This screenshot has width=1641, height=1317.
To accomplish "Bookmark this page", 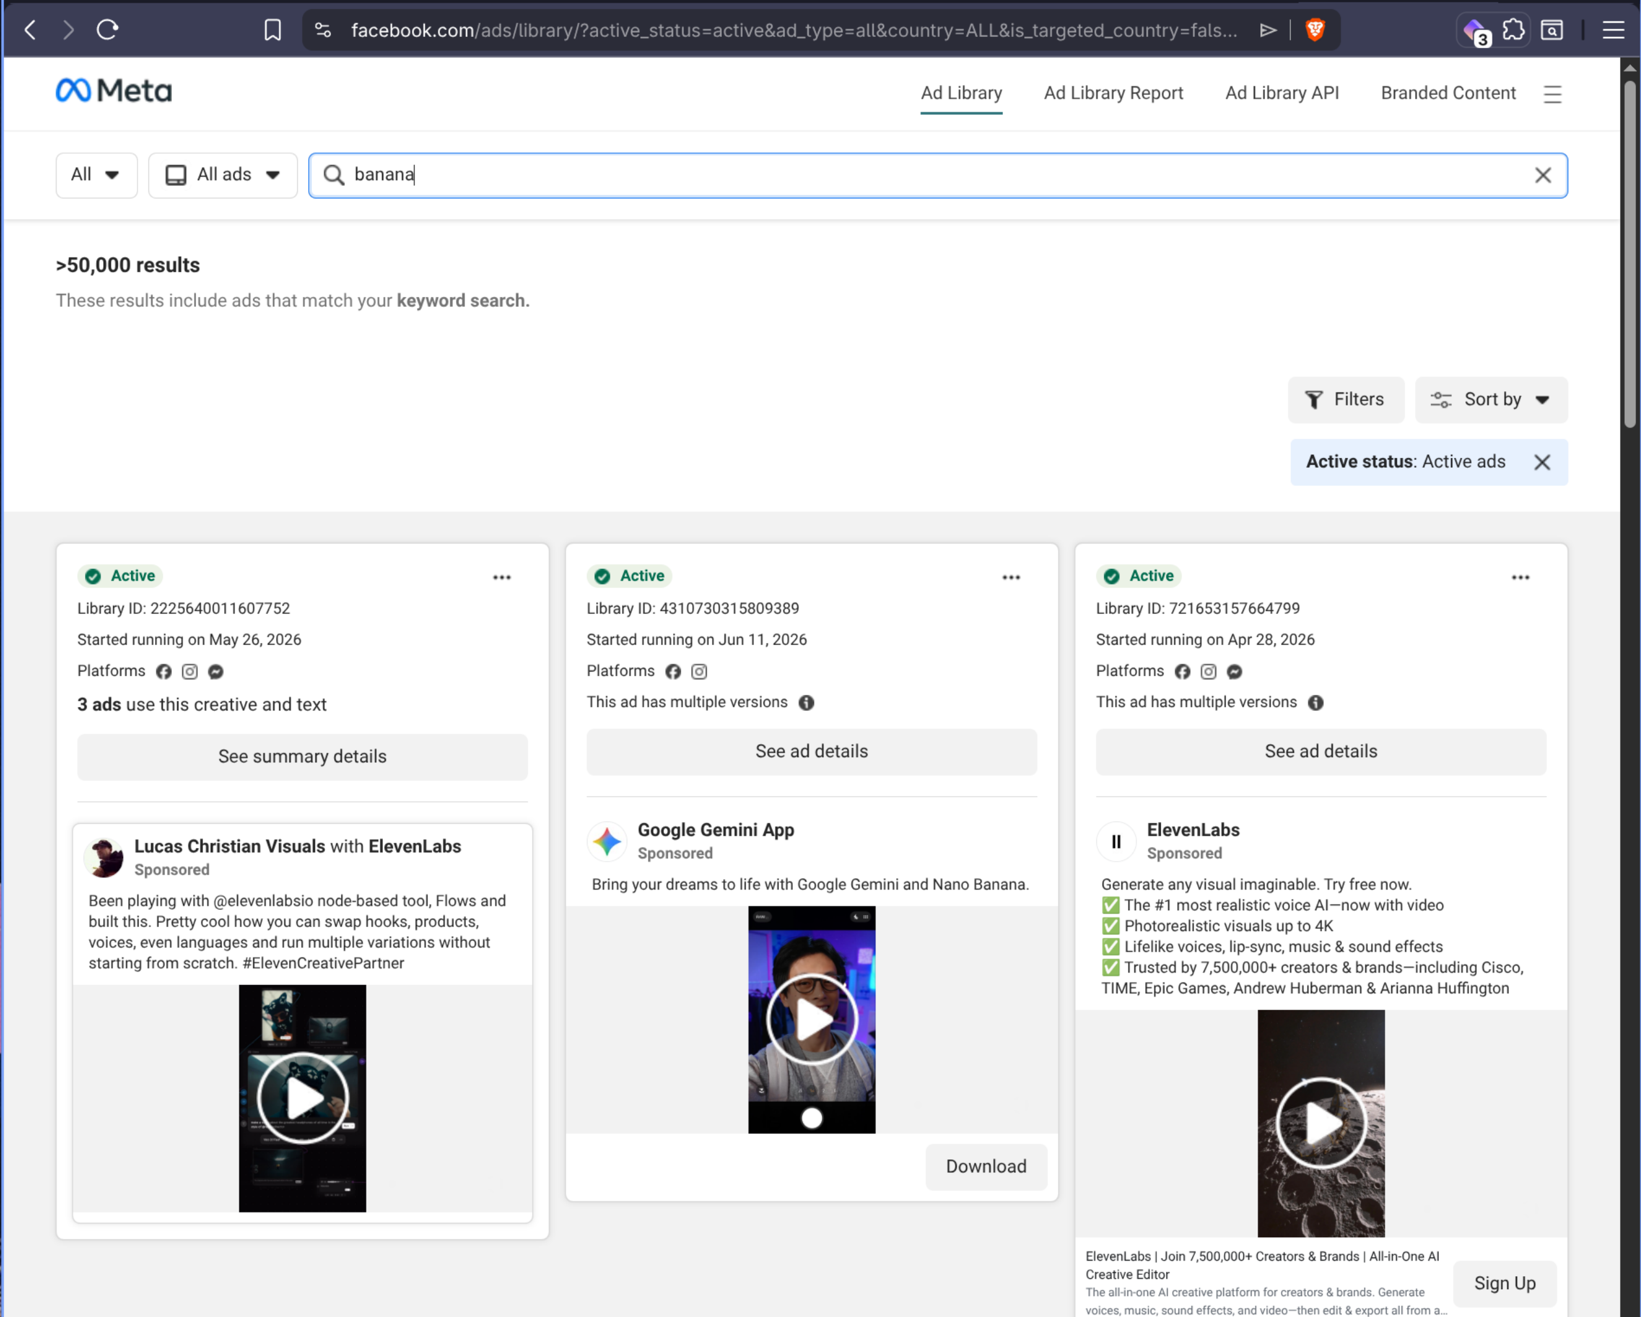I will 272,30.
